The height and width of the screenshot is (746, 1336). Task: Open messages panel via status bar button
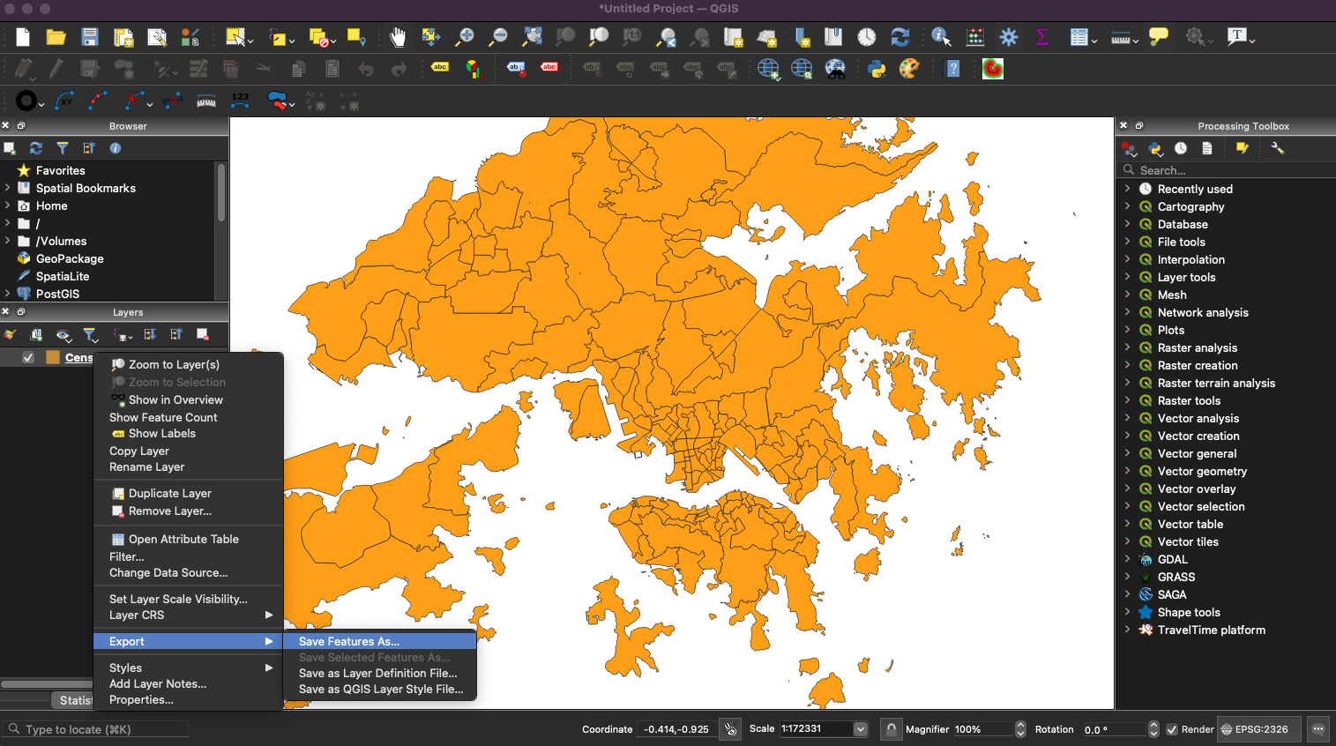click(x=1319, y=729)
